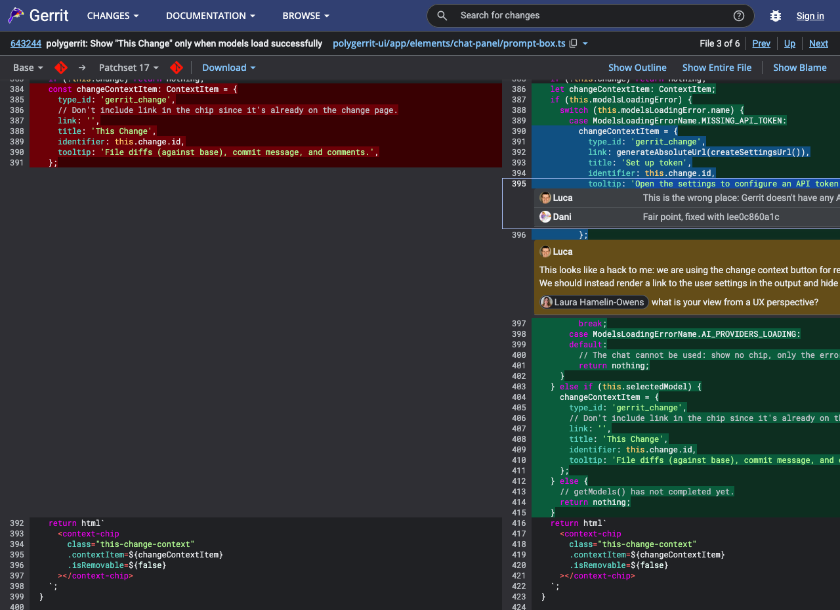Open the DOCUMENTATION menu
Screen dimensions: 840x610
coord(211,16)
